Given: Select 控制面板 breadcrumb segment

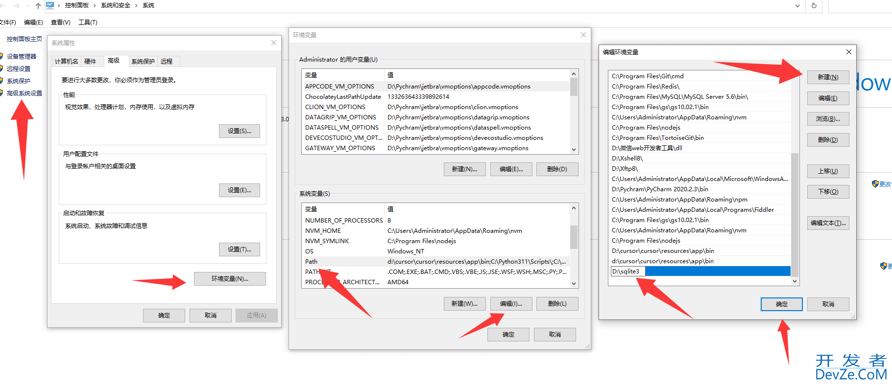Looking at the screenshot, I should point(77,5).
